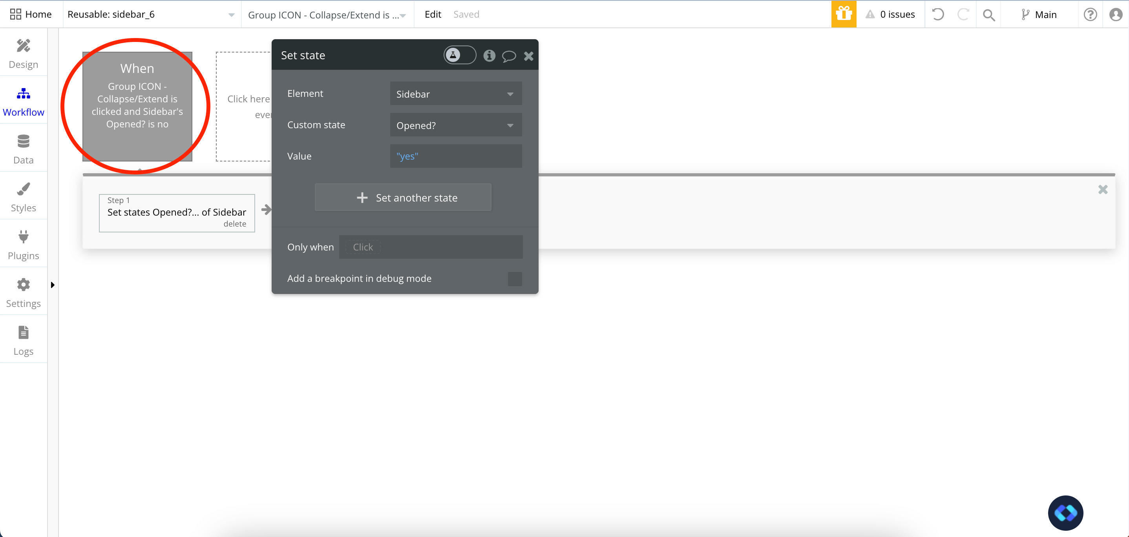Undo the last change
This screenshot has height=537, width=1129.
tap(938, 14)
